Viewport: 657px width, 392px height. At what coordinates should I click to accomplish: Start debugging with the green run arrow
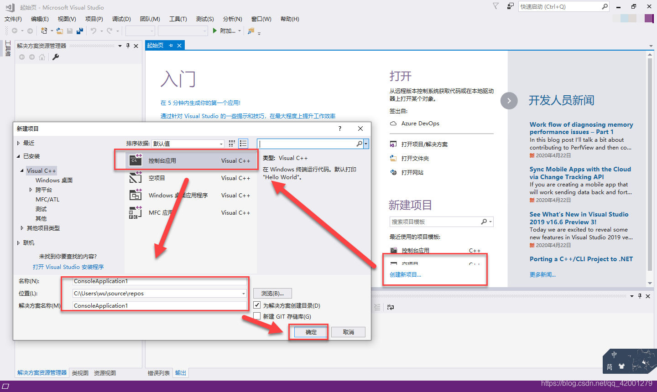point(214,31)
